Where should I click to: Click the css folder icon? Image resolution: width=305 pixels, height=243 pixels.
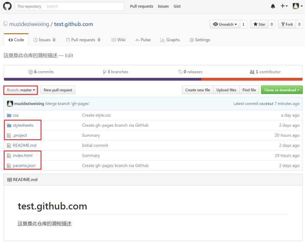coord(9,115)
